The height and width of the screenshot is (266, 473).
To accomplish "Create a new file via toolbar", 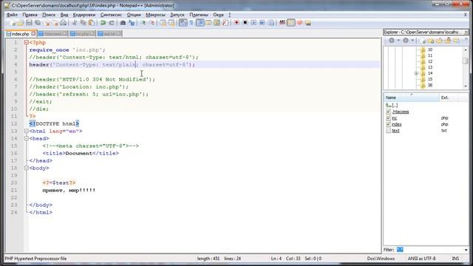I will 13,23.
